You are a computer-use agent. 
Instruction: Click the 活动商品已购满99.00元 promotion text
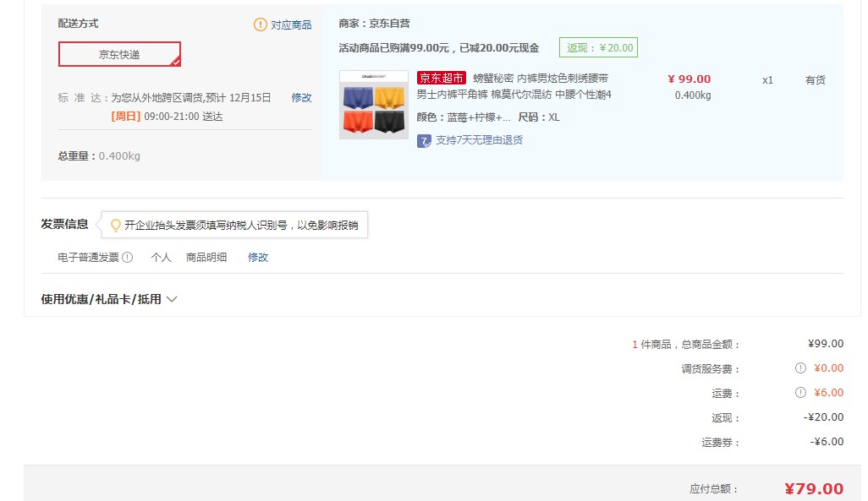click(x=439, y=48)
